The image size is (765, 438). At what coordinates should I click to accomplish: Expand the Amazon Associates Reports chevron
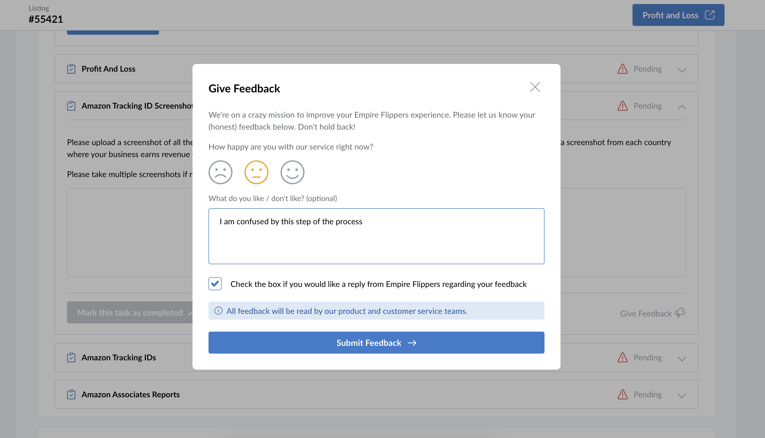coord(682,396)
